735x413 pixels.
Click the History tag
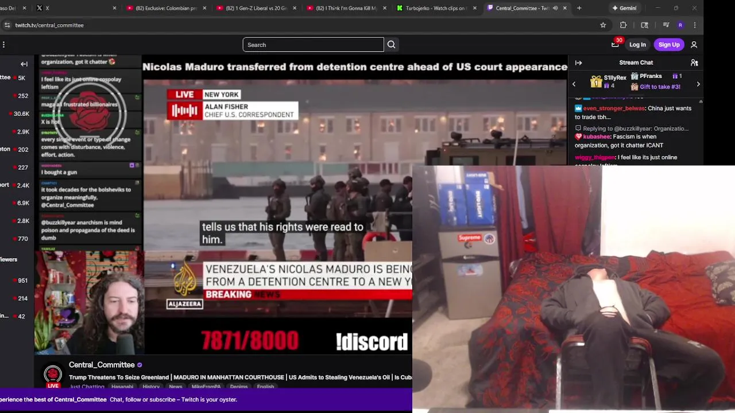tap(151, 387)
